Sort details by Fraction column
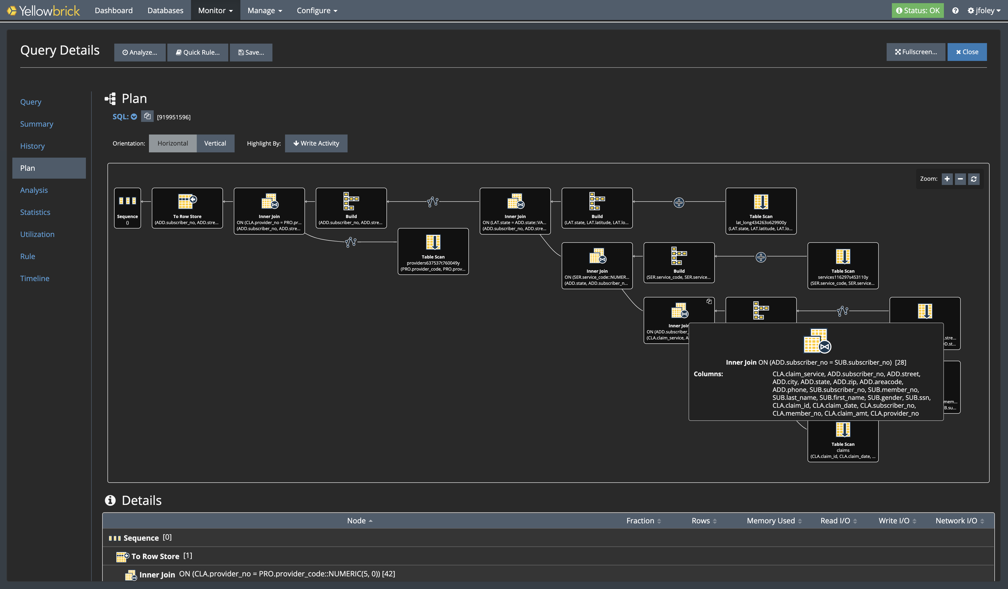Viewport: 1008px width, 589px height. [x=644, y=521]
